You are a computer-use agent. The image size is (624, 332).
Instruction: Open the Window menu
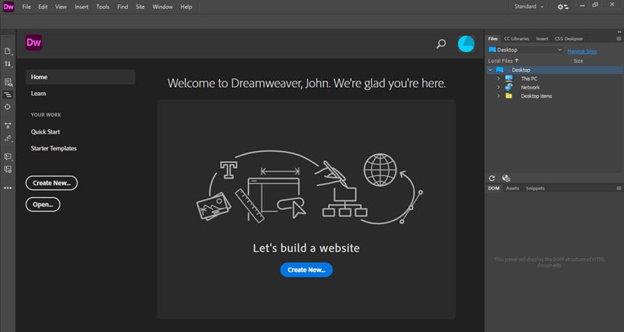coord(163,7)
